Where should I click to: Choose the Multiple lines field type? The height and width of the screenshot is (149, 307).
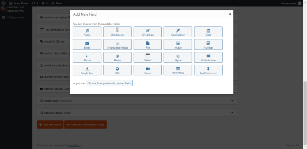tap(208, 57)
